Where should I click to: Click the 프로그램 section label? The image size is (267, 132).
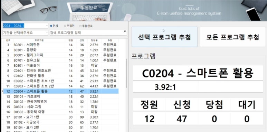point(143,56)
